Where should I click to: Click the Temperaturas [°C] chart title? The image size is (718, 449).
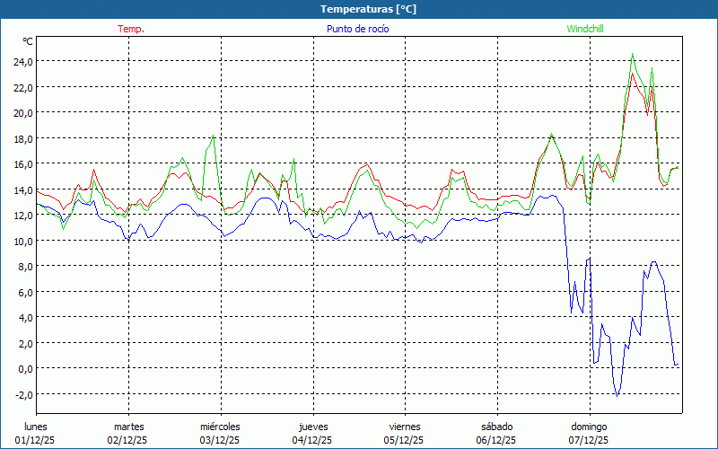368,9
